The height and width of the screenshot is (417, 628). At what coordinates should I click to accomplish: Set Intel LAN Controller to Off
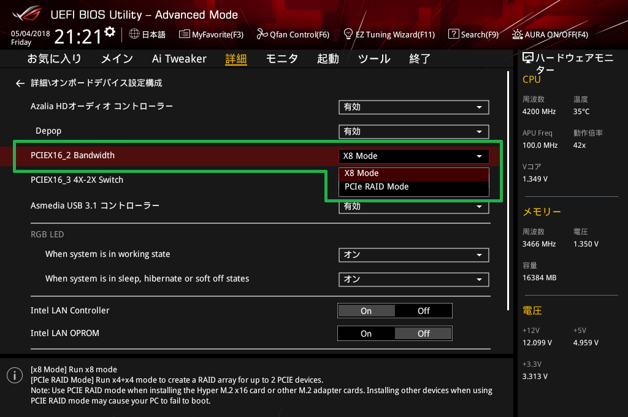[x=423, y=311]
